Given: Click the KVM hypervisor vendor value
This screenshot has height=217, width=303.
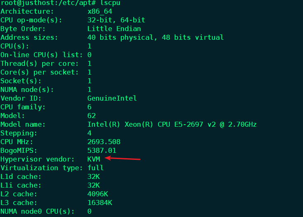Looking at the screenshot, I should point(94,159).
